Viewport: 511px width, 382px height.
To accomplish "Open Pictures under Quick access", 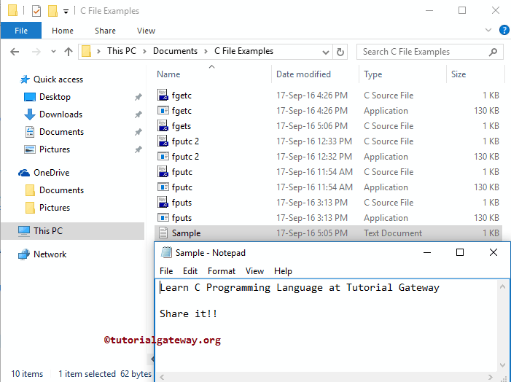I will click(x=55, y=149).
